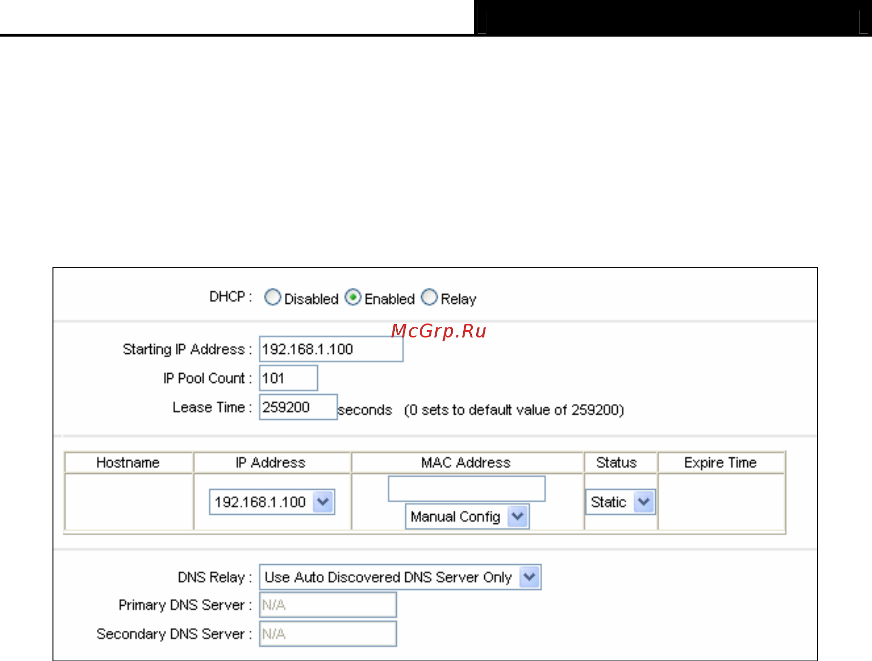Click the Primary DNS Server field
The image size is (872, 661).
328,605
